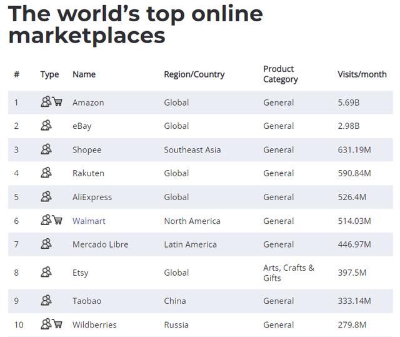Image resolution: width=400 pixels, height=337 pixels.
Task: Click Amazon's 5.69B visits value
Action: (x=348, y=103)
